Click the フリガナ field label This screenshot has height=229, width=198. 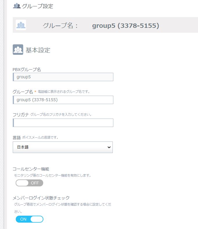tap(21, 114)
